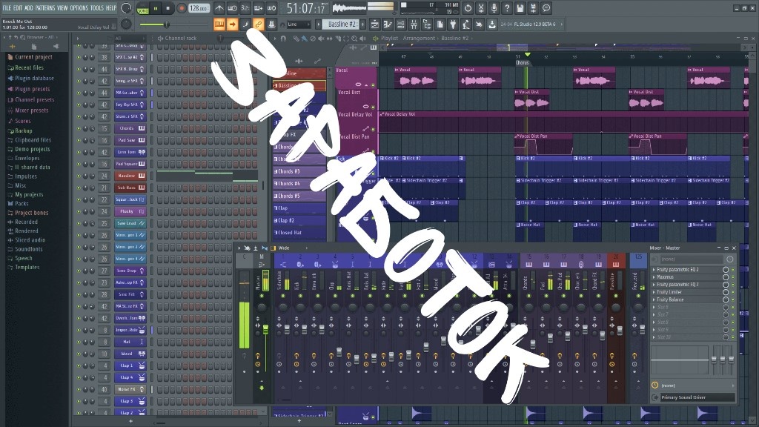This screenshot has height=427, width=759.
Task: Toggle the step editing icon
Action: [x=245, y=24]
